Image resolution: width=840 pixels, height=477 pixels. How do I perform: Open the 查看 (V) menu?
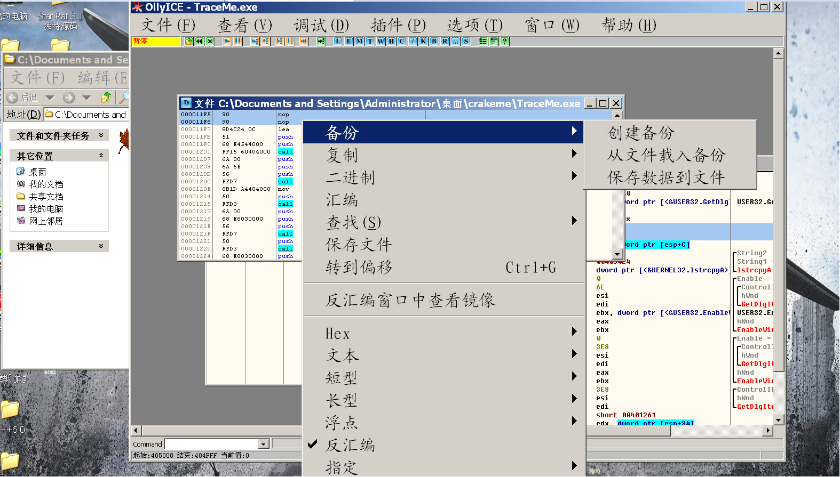[245, 25]
